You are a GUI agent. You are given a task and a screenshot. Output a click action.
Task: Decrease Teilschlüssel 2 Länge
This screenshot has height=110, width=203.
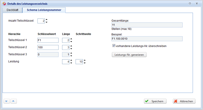click(71, 49)
